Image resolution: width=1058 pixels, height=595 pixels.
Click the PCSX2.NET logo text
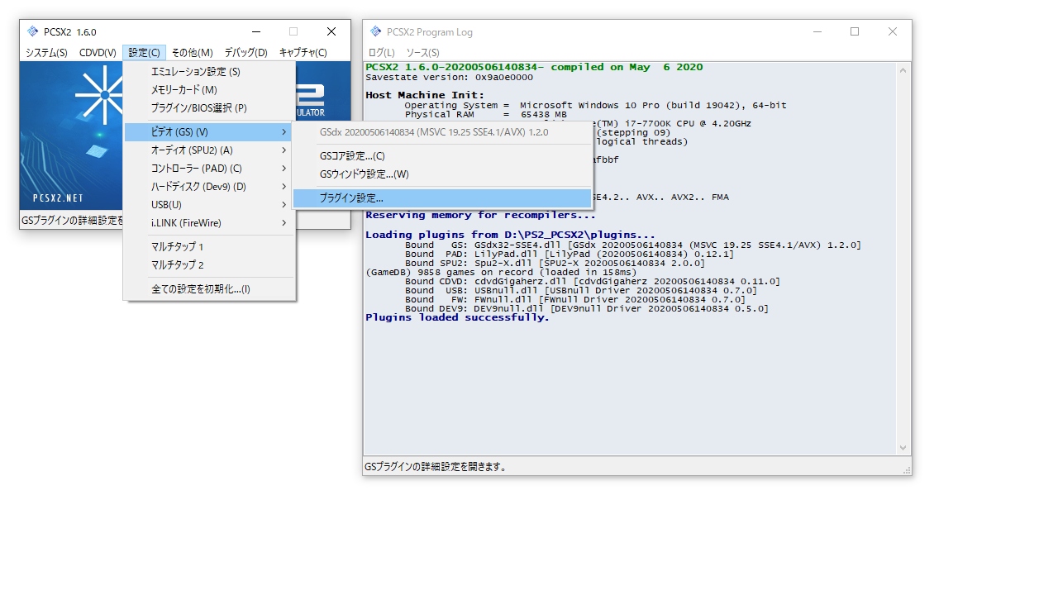(58, 198)
